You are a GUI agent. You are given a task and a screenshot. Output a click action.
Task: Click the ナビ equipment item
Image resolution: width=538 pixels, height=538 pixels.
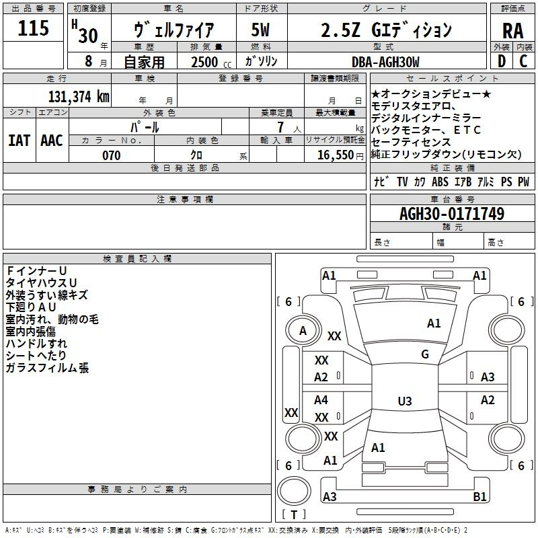click(x=381, y=182)
